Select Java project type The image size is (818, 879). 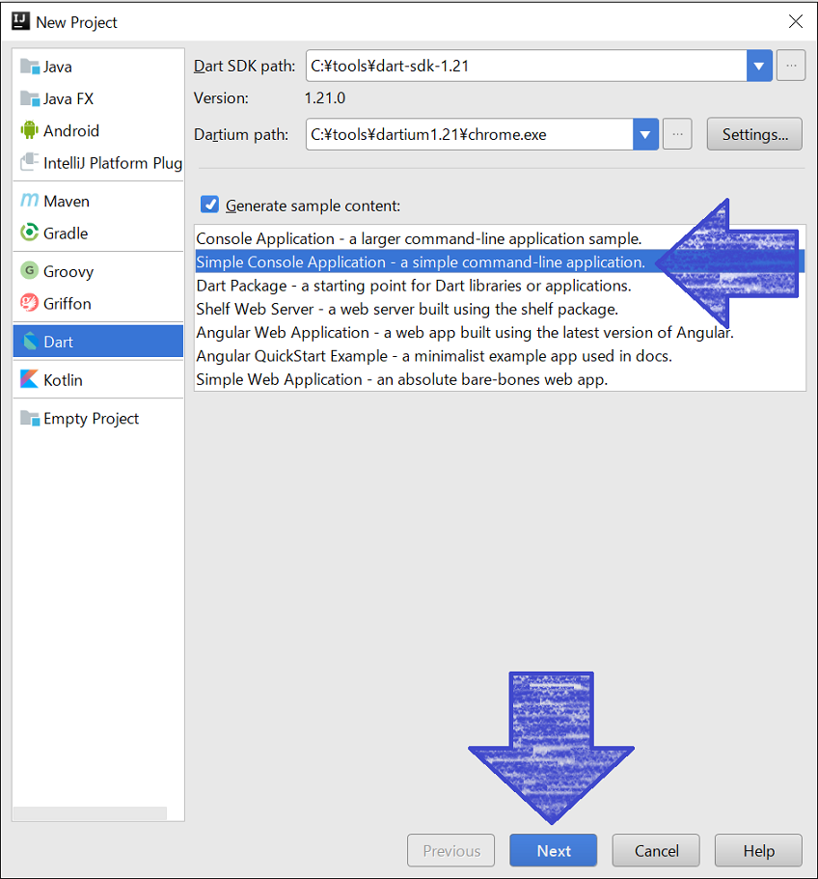tap(98, 67)
